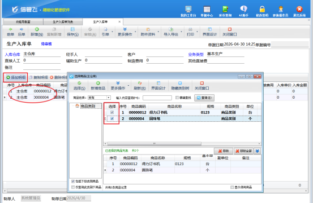Screen dimensions: 313x203
Task: Expand the blue double-chevron beside 移除全部
Action: tap(258, 151)
